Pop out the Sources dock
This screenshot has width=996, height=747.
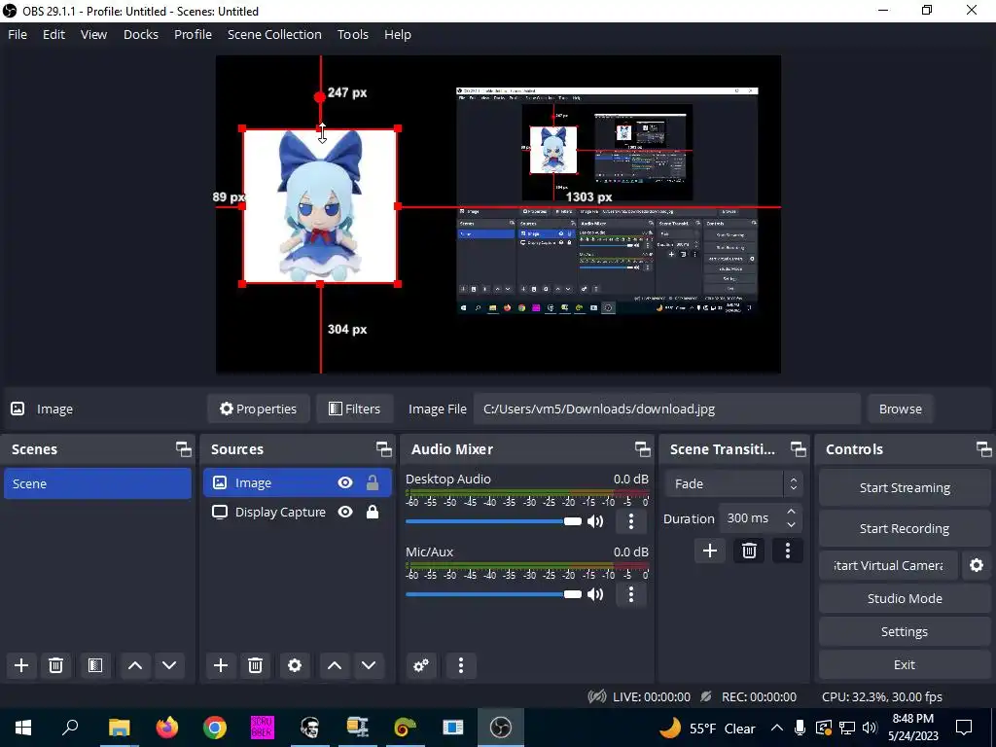click(383, 449)
